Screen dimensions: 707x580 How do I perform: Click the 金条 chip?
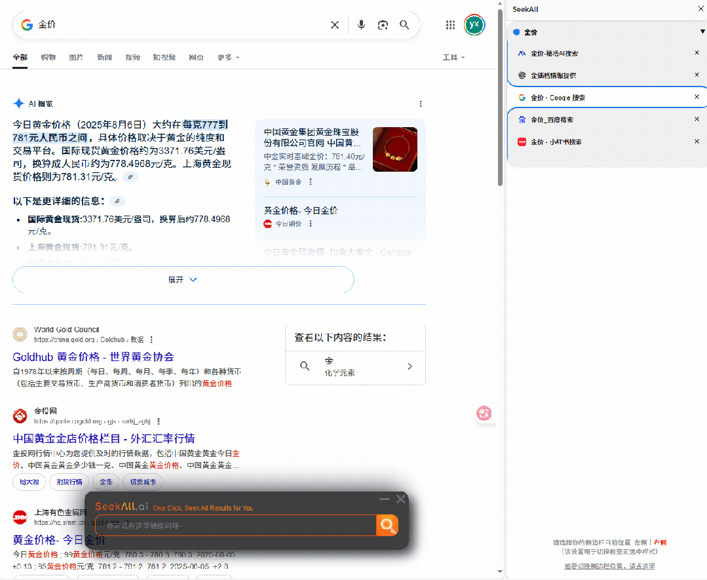point(106,482)
